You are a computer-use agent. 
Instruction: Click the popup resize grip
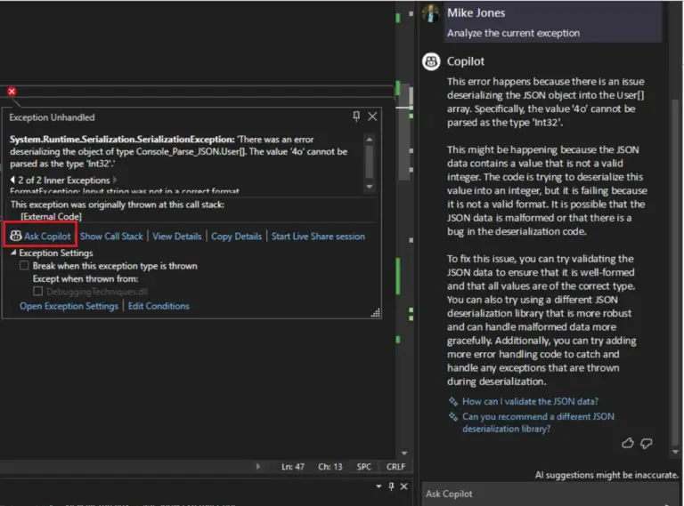coord(376,313)
